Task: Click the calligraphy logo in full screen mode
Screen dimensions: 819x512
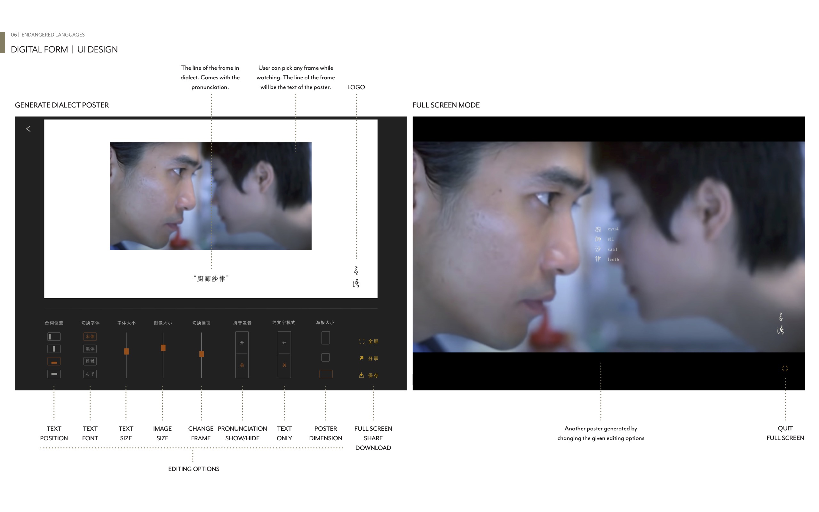Action: click(780, 324)
